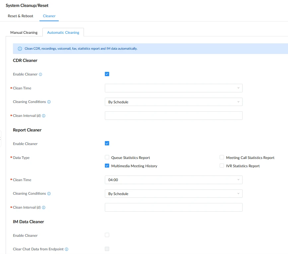Click the Meeting Call Statistics Report label

(x=250, y=158)
